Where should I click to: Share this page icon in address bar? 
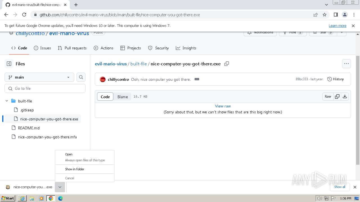point(316,15)
